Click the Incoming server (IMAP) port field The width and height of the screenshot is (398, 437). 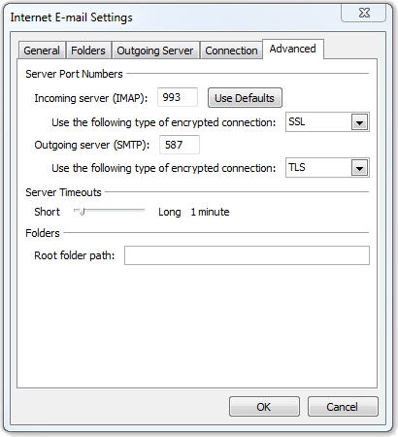coord(178,97)
